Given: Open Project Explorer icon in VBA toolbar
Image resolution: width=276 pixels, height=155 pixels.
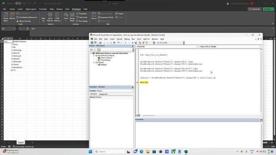Looking at the screenshot, I should tap(140, 43).
